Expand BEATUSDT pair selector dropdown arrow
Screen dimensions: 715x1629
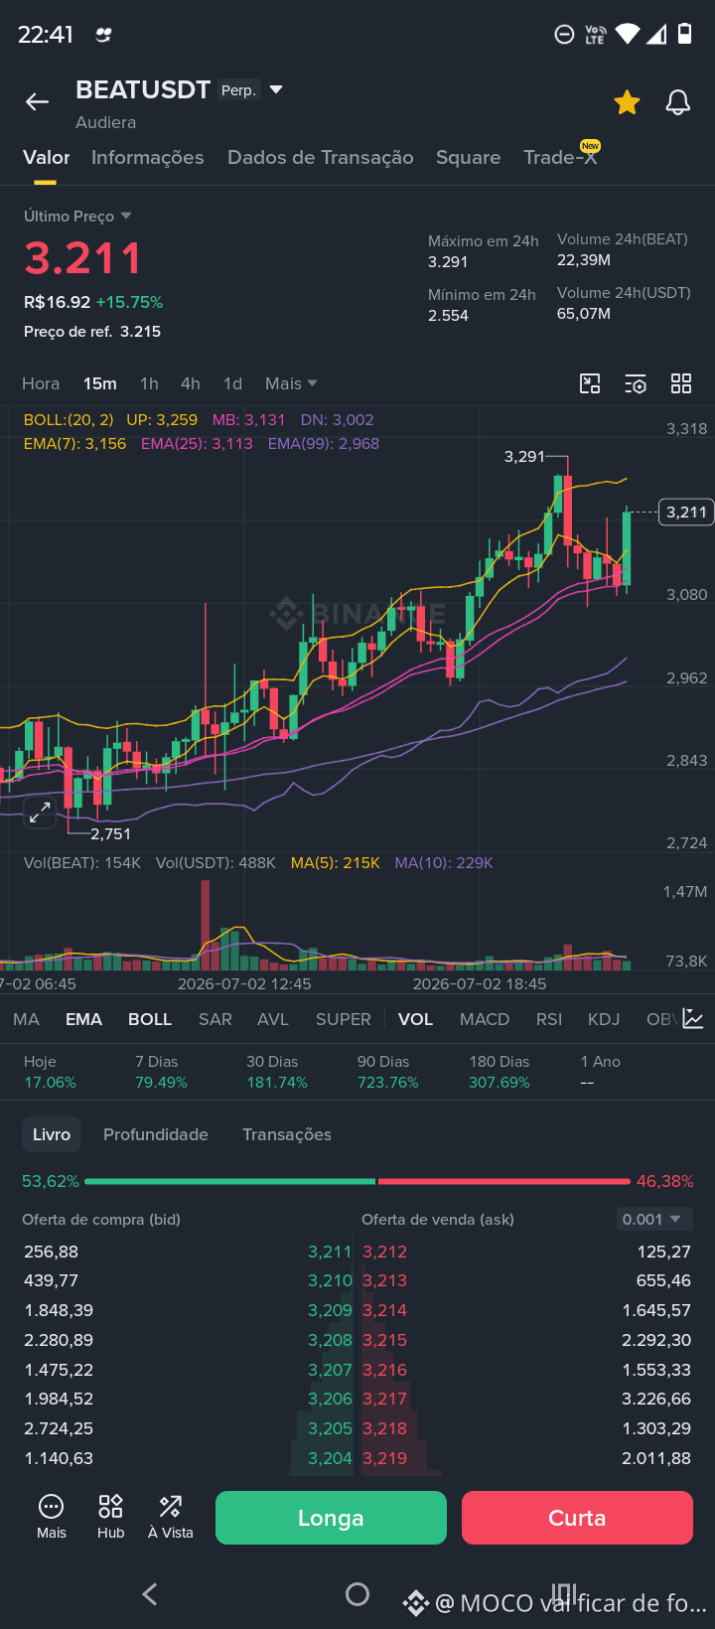point(276,90)
